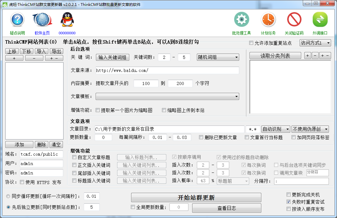The image size is (337, 218).
Task: Click 读取分类列表 button
Action: (275, 56)
